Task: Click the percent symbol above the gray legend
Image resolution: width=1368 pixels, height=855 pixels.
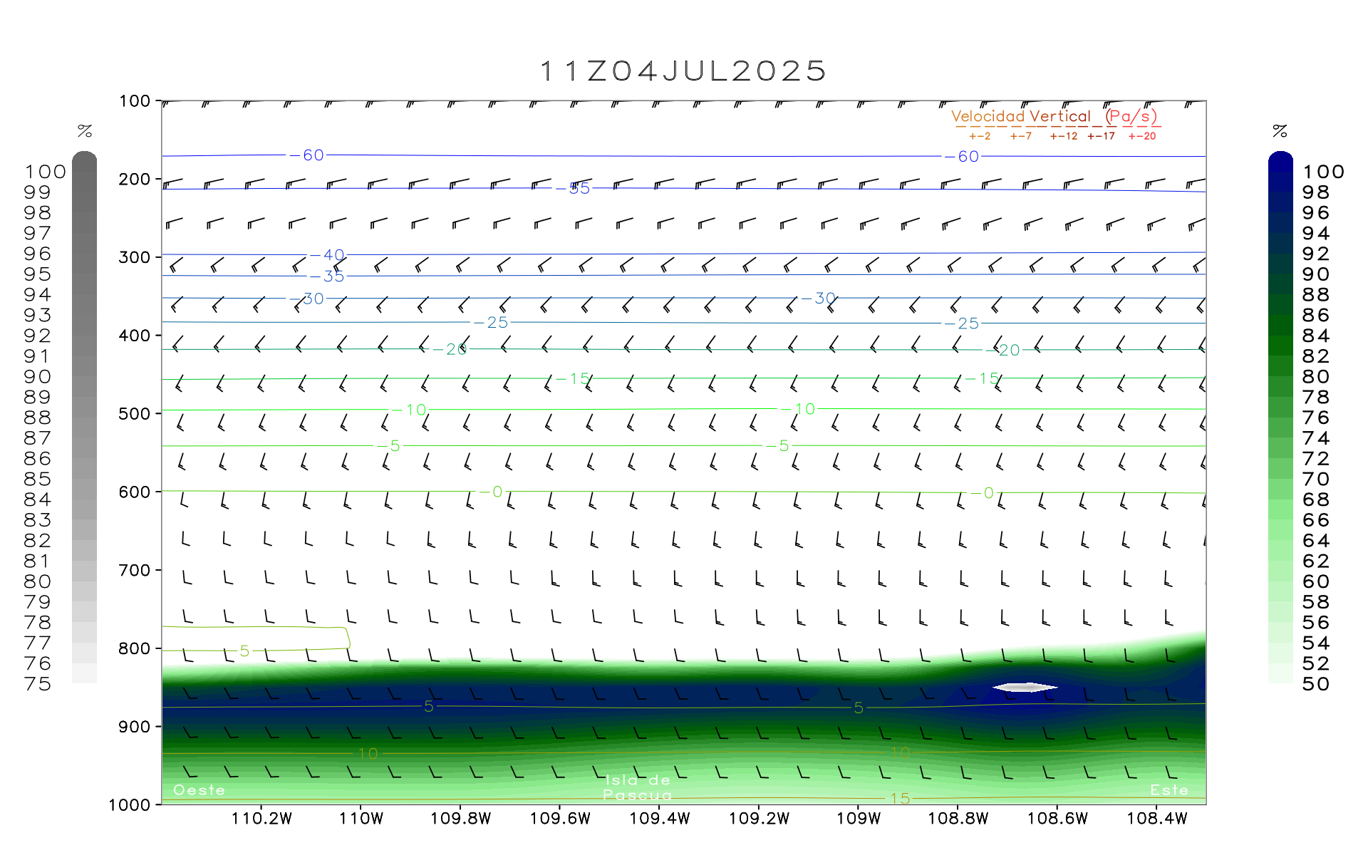Action: (85, 131)
